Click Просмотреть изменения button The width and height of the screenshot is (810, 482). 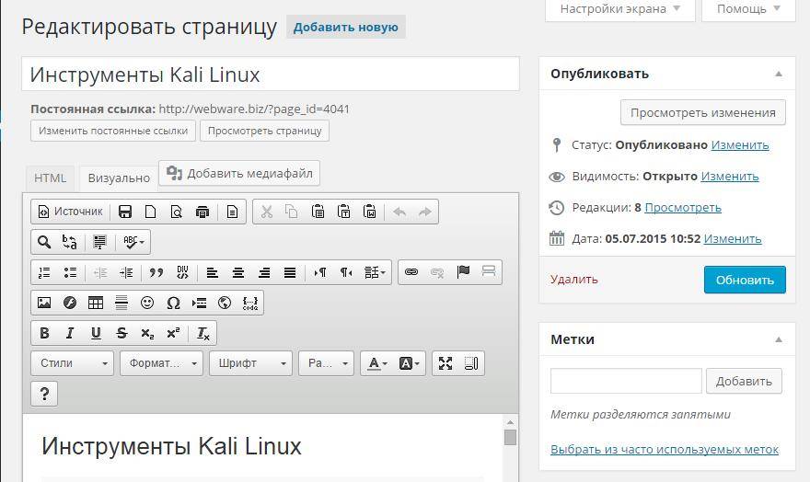703,112
